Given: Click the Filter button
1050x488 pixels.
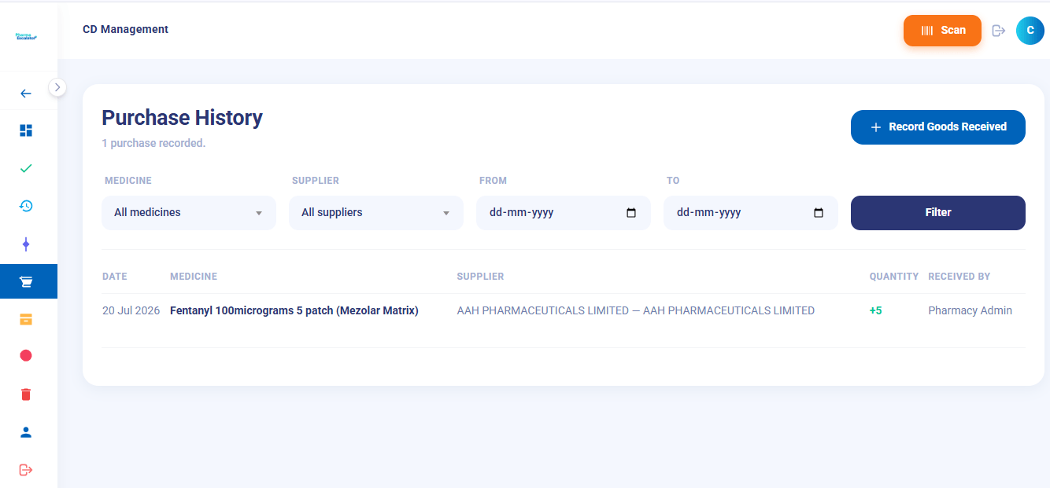Looking at the screenshot, I should click(938, 213).
